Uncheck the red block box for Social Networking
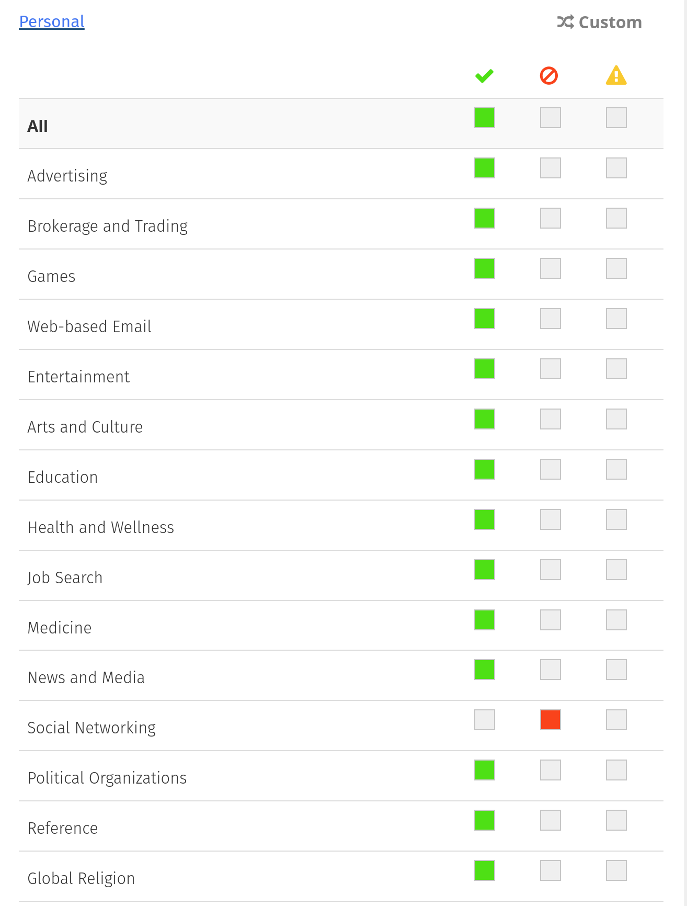Screen dimensions: 687x906 point(550,720)
